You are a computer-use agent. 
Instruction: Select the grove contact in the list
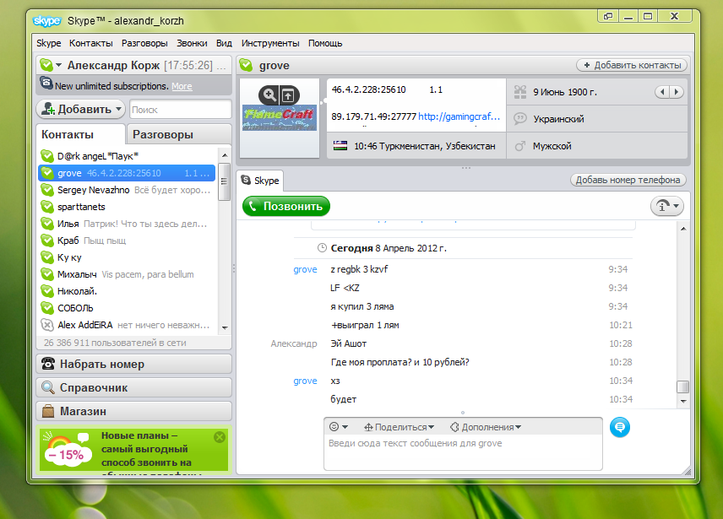(x=127, y=173)
